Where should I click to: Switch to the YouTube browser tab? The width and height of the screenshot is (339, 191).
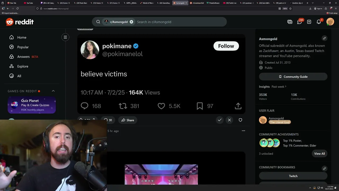coord(30,3)
